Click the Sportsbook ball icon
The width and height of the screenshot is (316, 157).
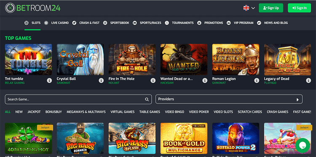pos(105,23)
